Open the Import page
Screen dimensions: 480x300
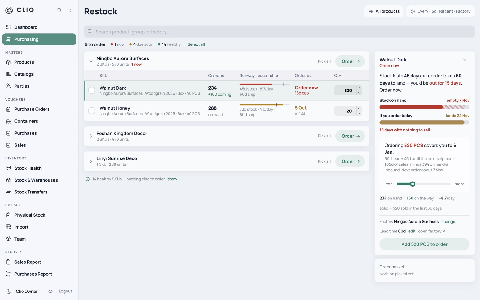39,227
